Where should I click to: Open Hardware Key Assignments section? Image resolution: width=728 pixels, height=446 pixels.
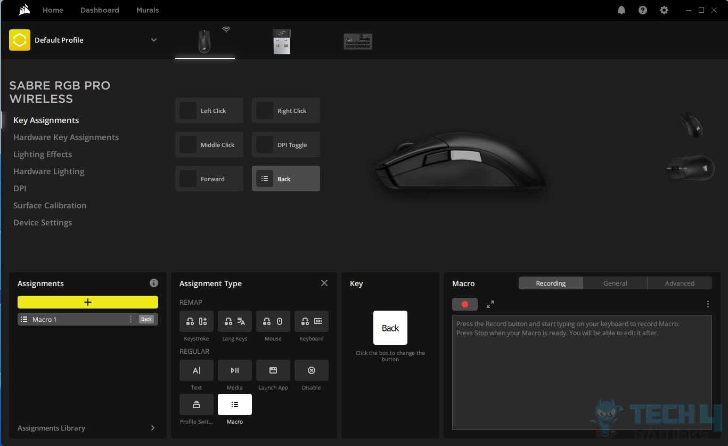click(66, 137)
